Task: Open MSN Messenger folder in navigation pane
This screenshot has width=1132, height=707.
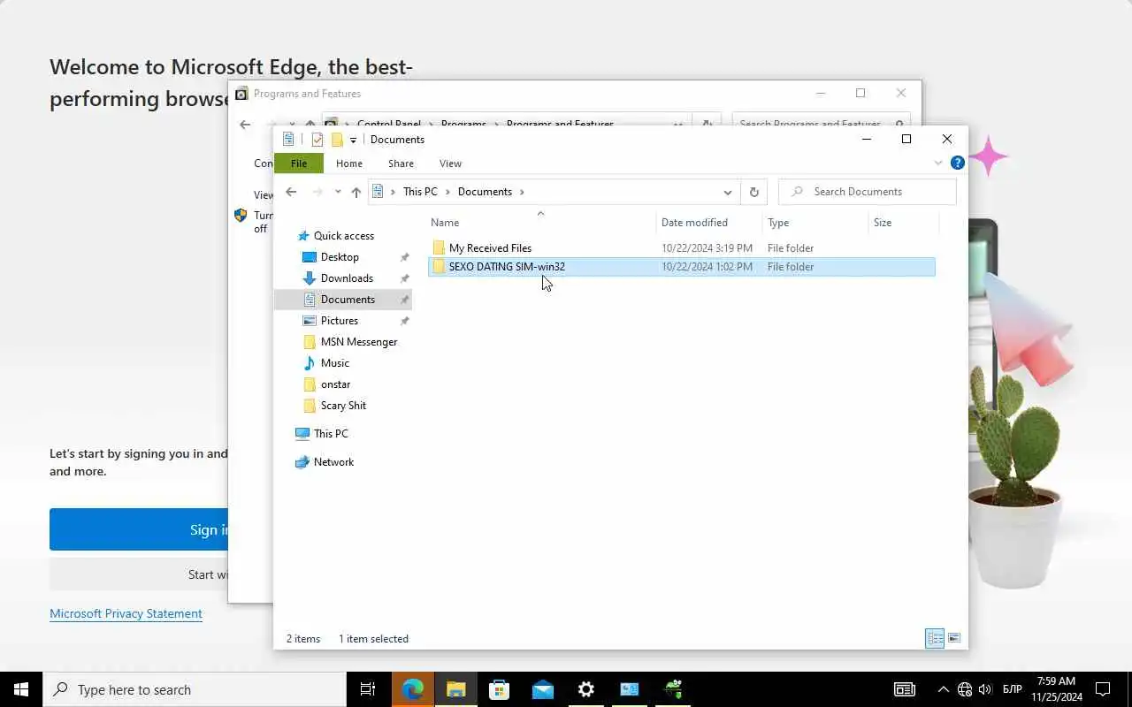Action: click(x=358, y=342)
